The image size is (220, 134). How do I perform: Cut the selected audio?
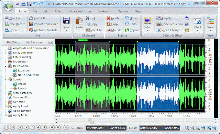[x=90, y=18]
